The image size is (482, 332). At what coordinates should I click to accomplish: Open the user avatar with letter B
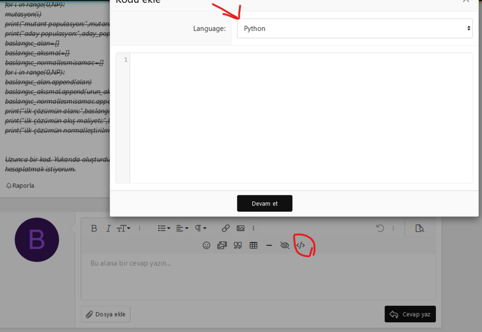click(37, 240)
